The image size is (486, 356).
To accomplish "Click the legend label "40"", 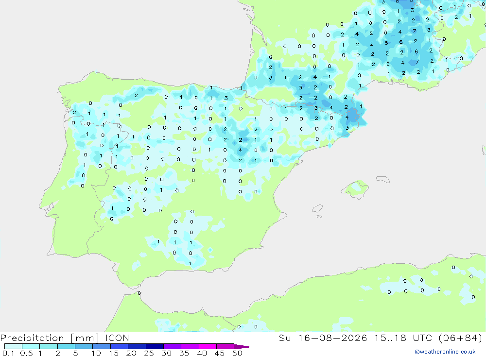I will [202, 353].
